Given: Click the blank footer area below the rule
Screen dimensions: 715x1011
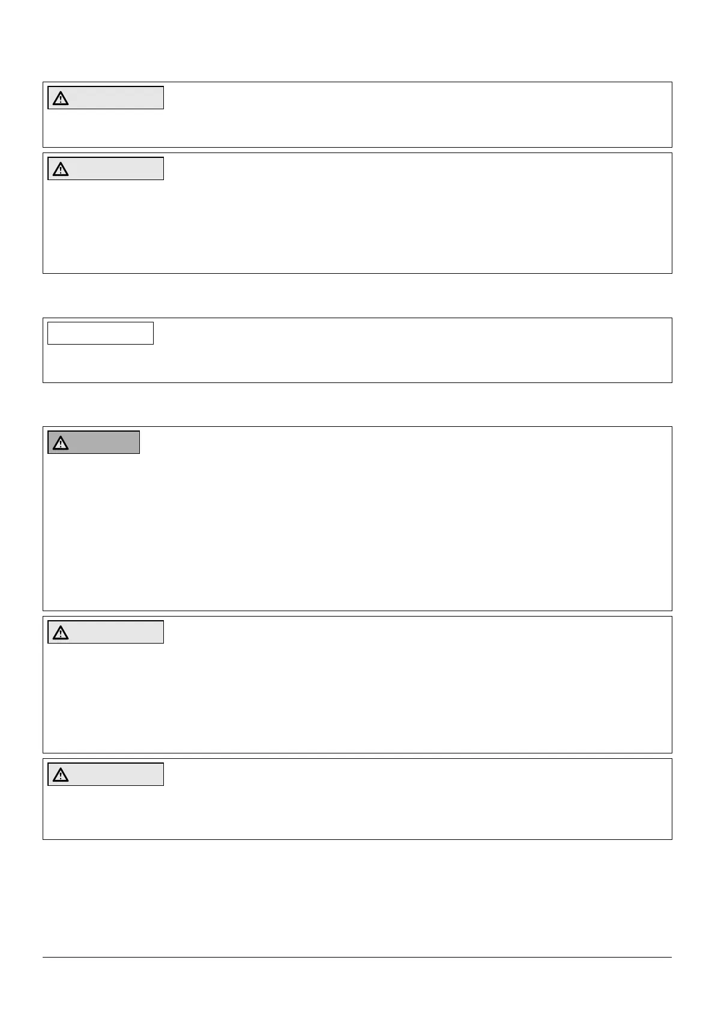Looking at the screenshot, I should point(357,985).
